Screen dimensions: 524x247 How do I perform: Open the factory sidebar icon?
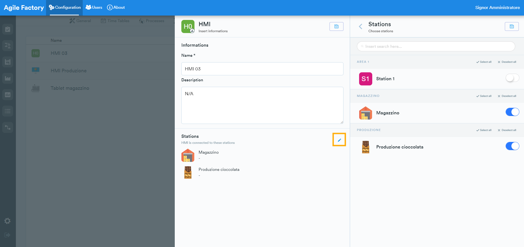point(8,78)
